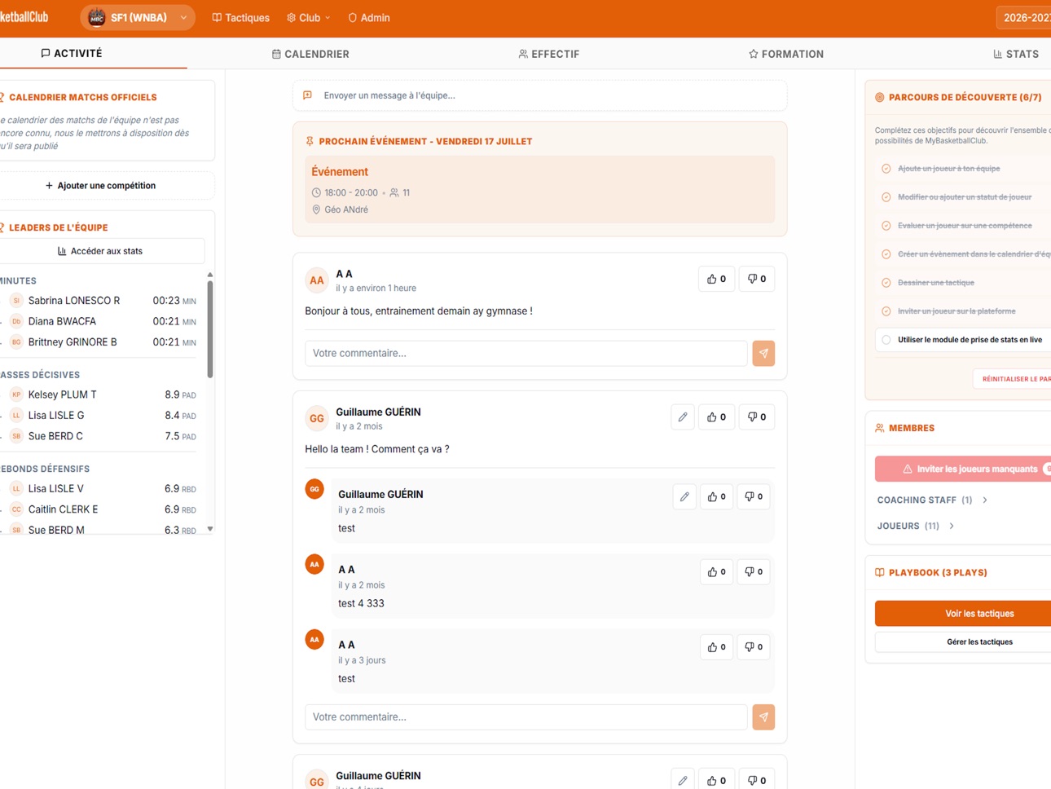Click 'Gérer les tactiques' button
The image size is (1051, 789).
pos(963,642)
